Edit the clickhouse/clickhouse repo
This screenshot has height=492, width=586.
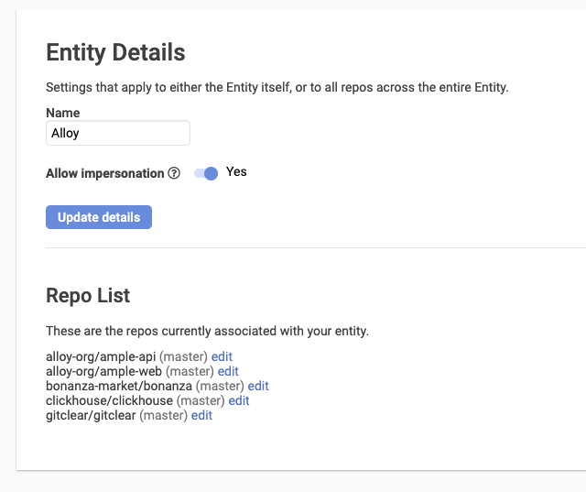point(239,400)
